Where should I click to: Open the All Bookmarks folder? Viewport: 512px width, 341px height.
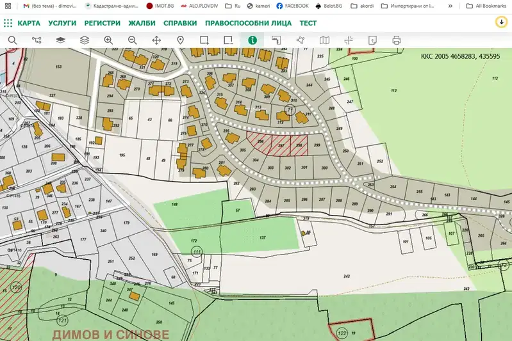click(x=486, y=6)
